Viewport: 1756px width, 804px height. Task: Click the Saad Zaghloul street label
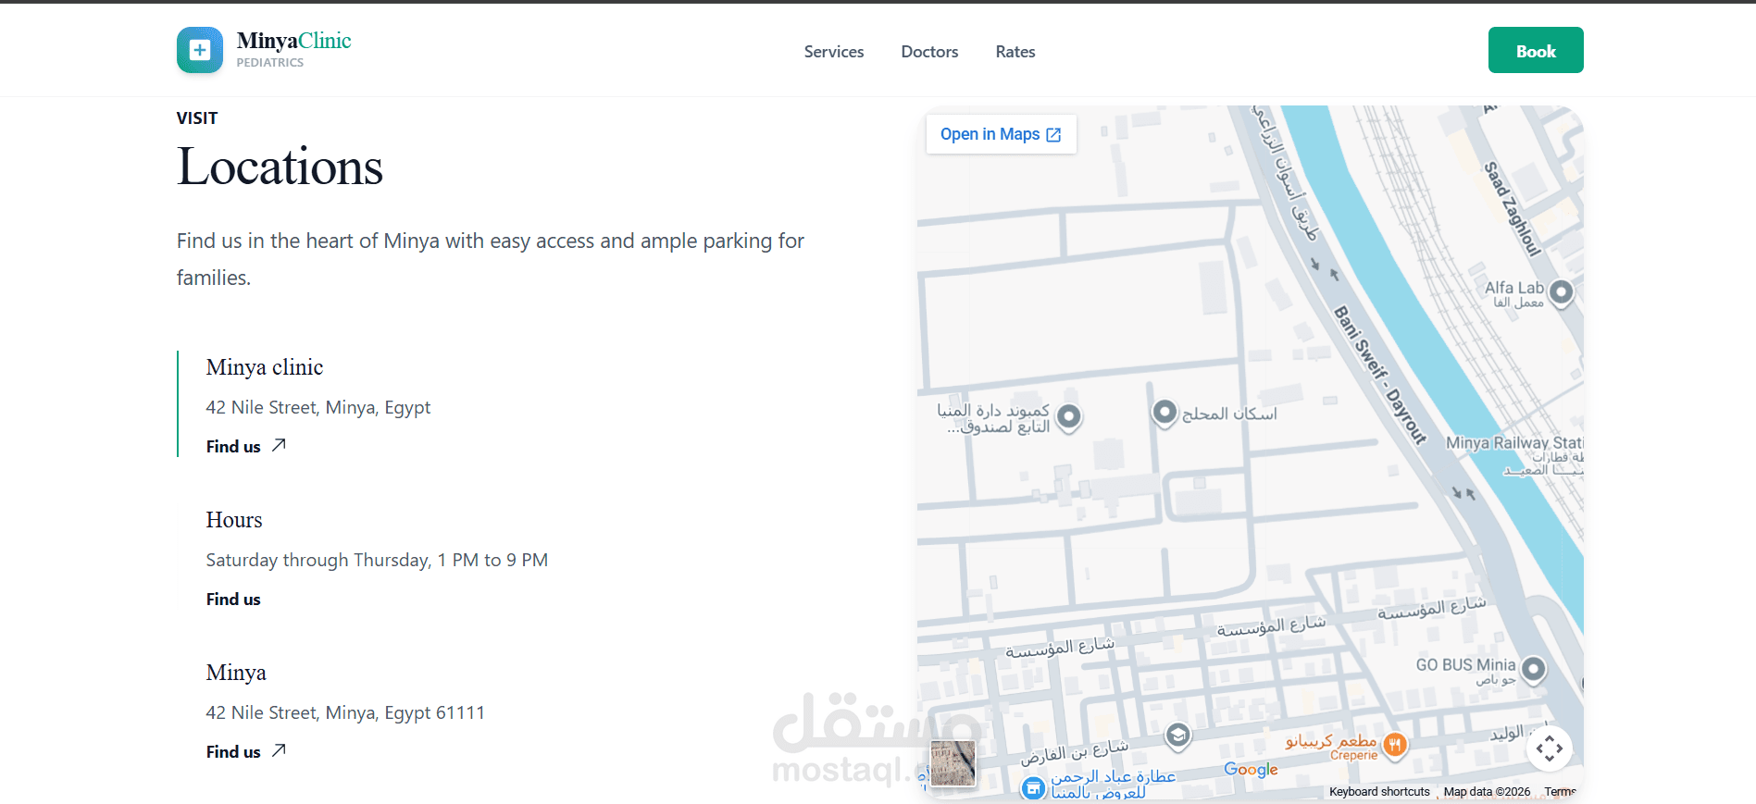coord(1513,209)
